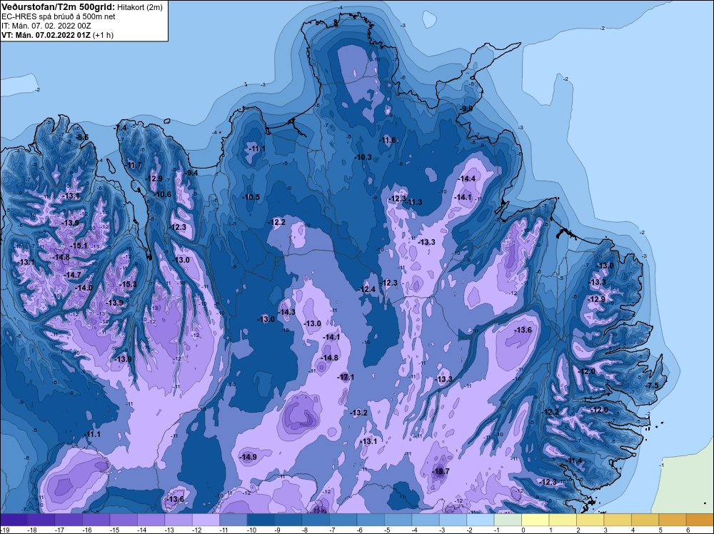Viewport: 714px width, 534px height.
Task: Click legend swatch between -13 and -12
Action: (x=178, y=520)
